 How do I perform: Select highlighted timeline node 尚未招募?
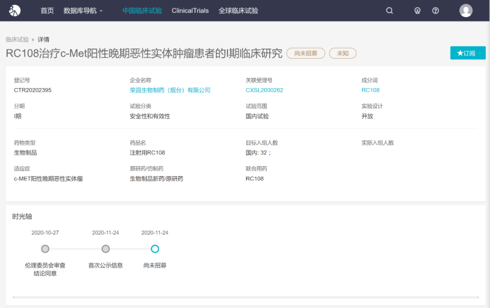[155, 249]
